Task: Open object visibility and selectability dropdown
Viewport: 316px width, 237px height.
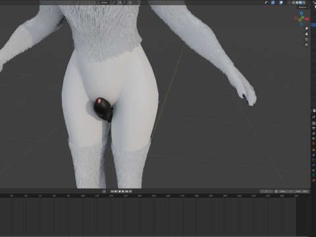Action: 267,3
